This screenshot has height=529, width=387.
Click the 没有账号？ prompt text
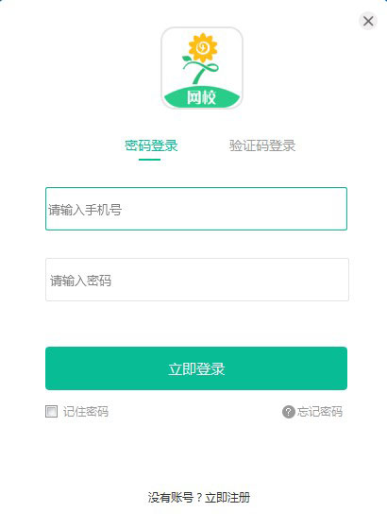pos(176,497)
